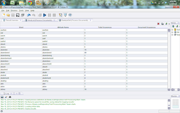Run the process with blue play button

(45, 15)
